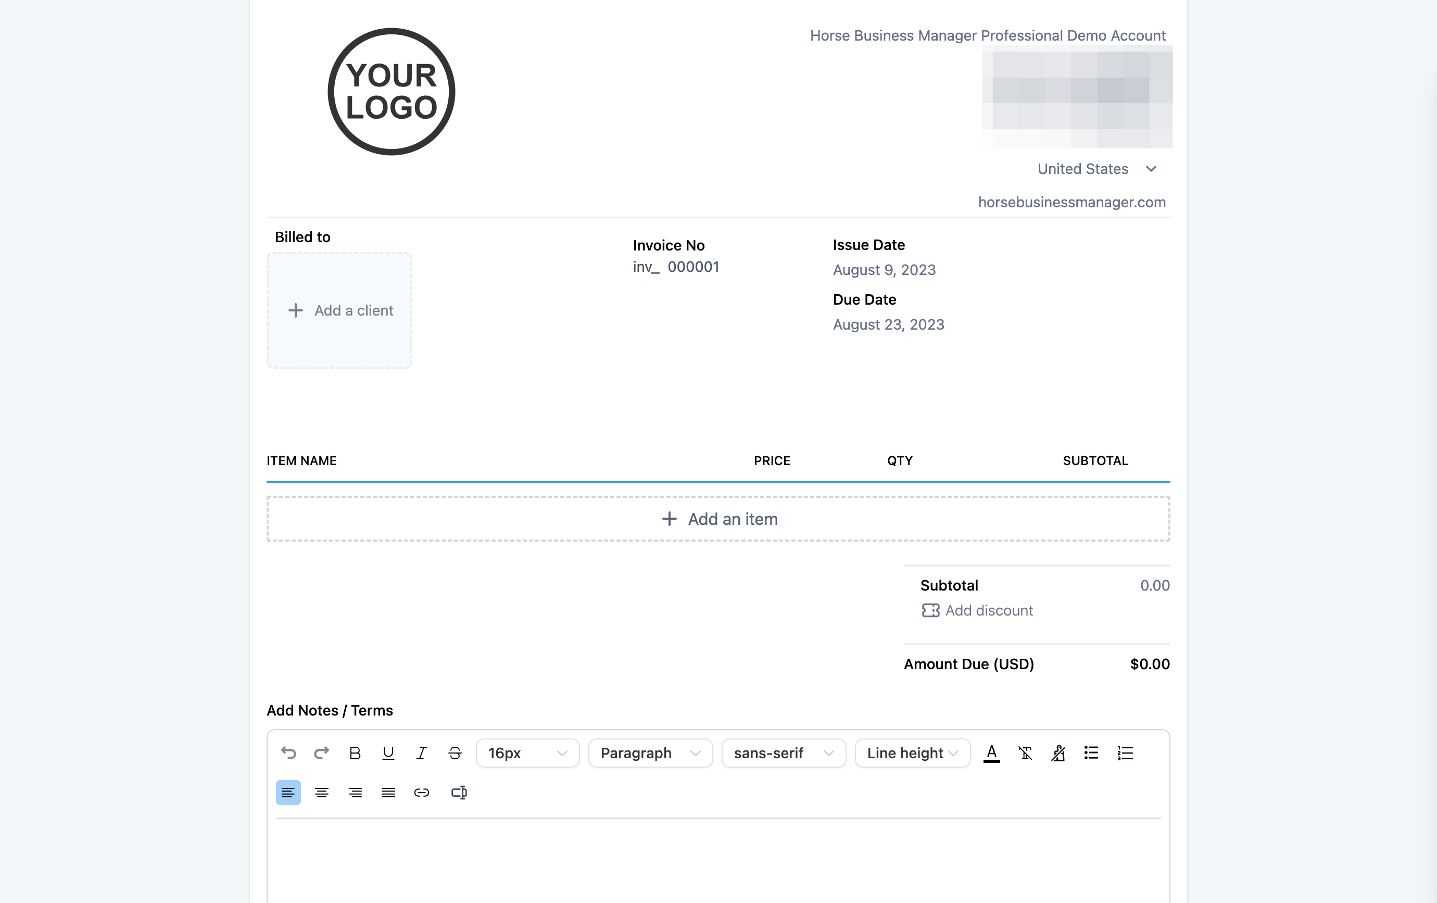Open the Paragraph style dropdown
The height and width of the screenshot is (903, 1437).
pyautogui.click(x=650, y=753)
